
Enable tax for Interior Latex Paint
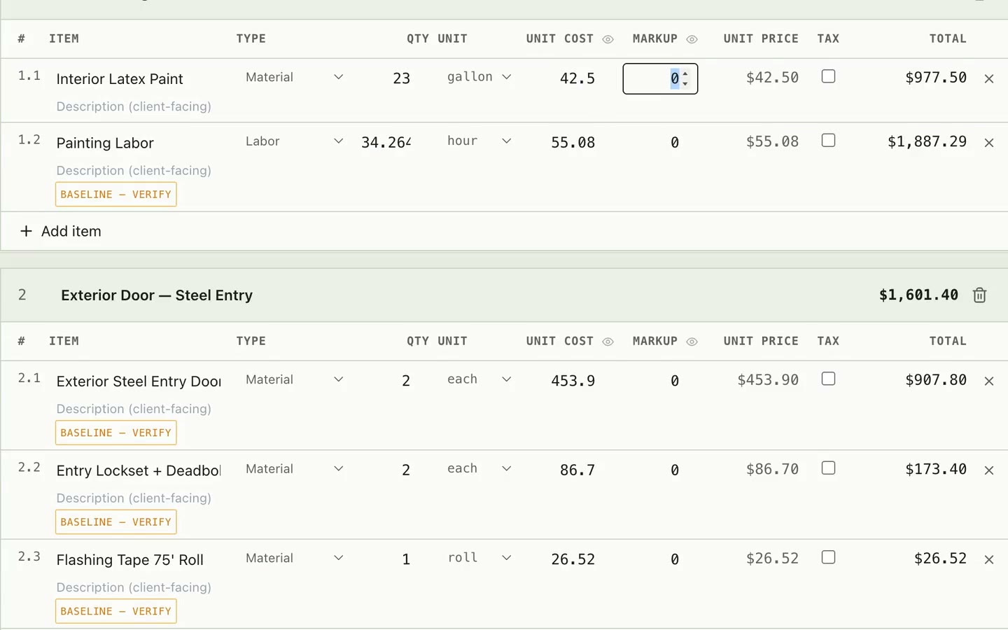click(828, 76)
